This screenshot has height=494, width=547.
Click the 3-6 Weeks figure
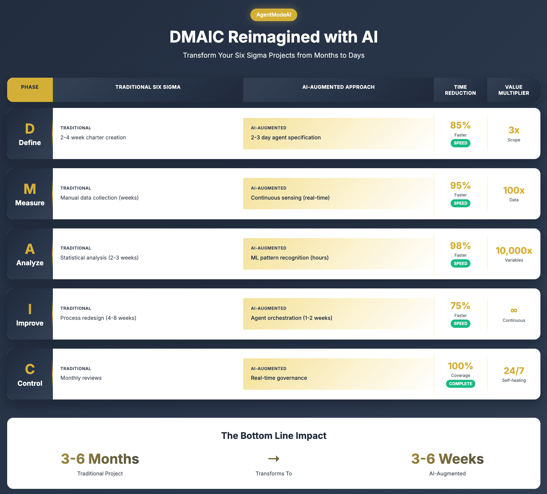(x=447, y=459)
